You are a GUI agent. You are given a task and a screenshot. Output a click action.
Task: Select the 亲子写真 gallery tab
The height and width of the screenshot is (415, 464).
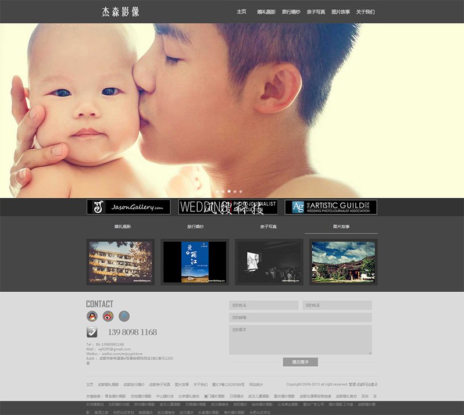[x=268, y=226]
